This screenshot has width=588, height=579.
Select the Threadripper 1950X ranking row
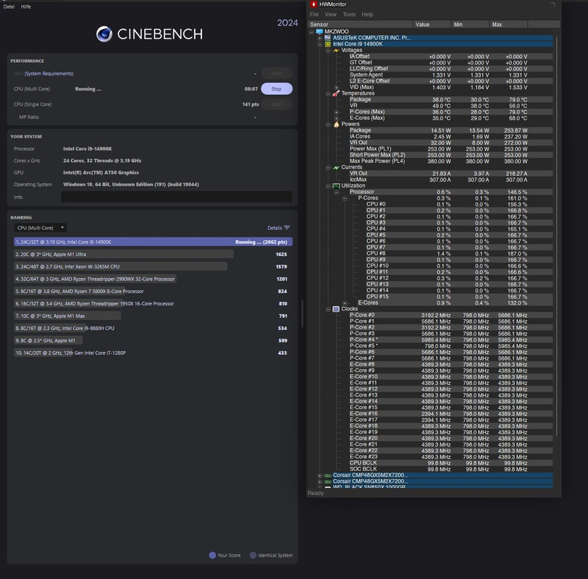[153, 303]
